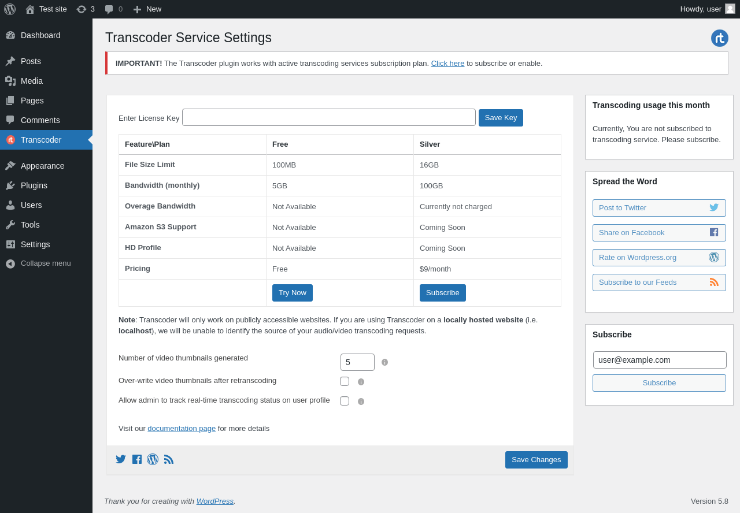Click the Facebook icon in footer bar
Image resolution: width=740 pixels, height=513 pixels.
point(137,459)
